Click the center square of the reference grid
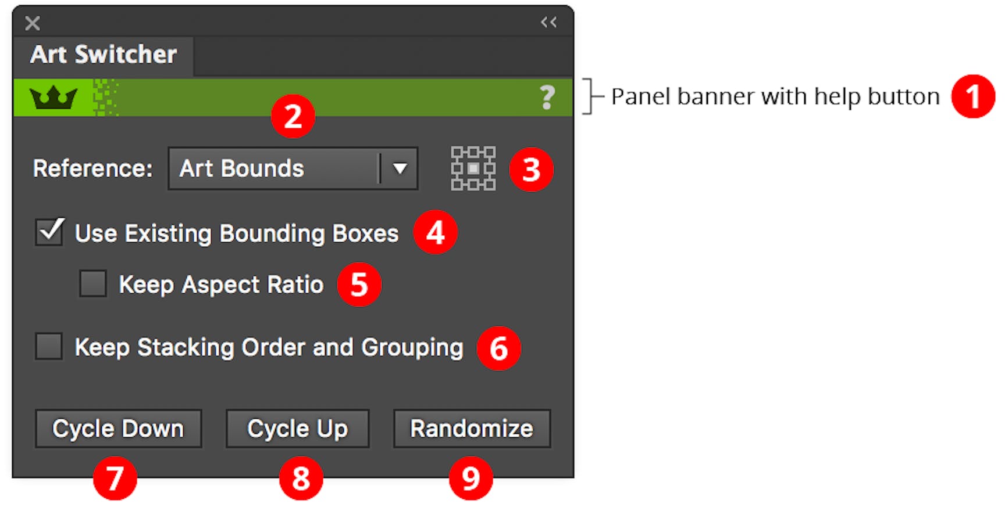The height and width of the screenshot is (511, 1005). click(x=473, y=169)
